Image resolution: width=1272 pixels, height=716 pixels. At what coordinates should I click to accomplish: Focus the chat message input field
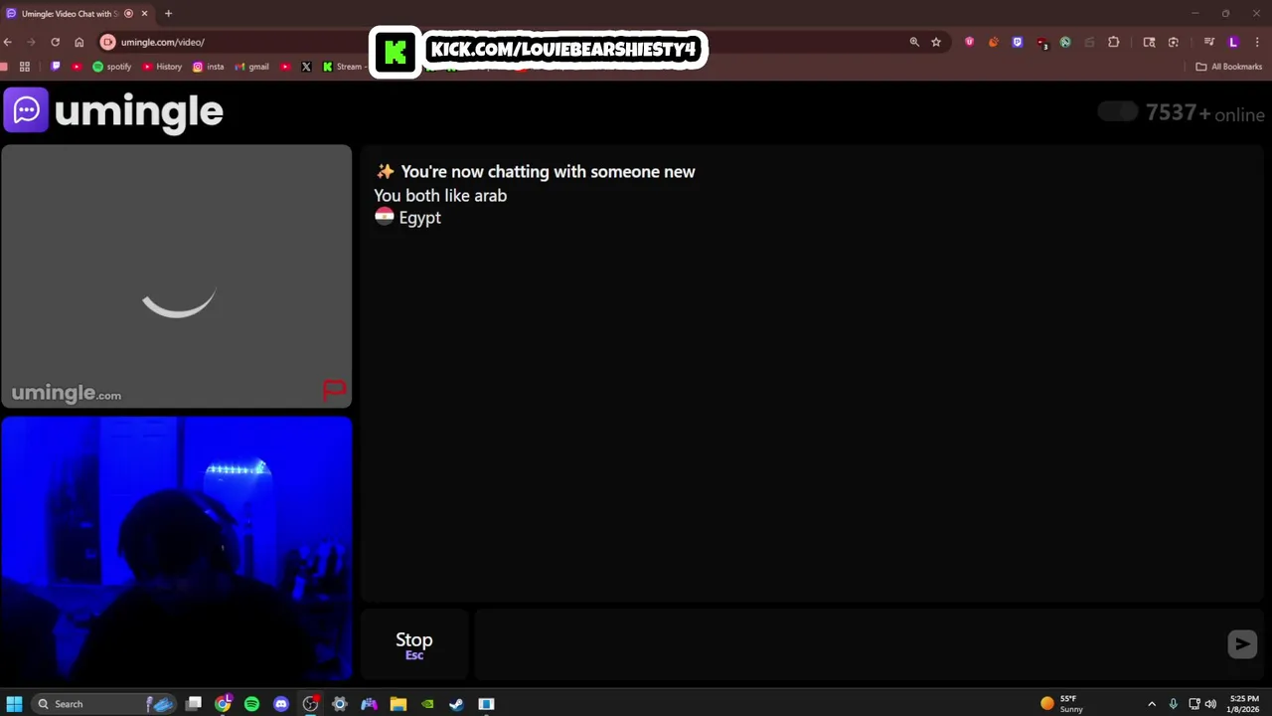click(x=850, y=644)
